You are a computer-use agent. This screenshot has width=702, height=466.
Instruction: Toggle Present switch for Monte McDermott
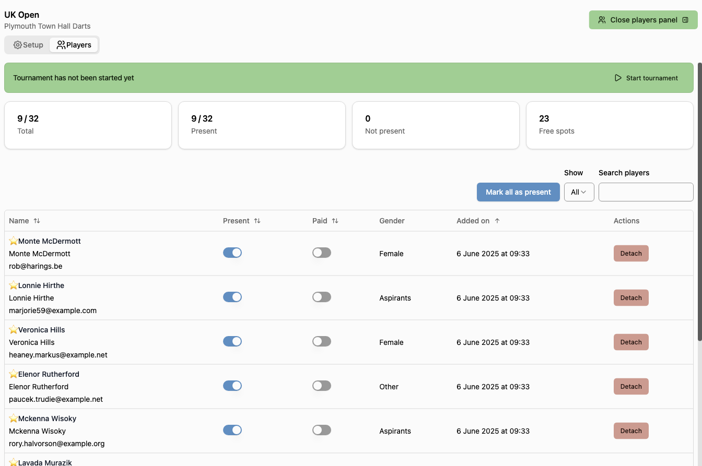click(x=232, y=253)
